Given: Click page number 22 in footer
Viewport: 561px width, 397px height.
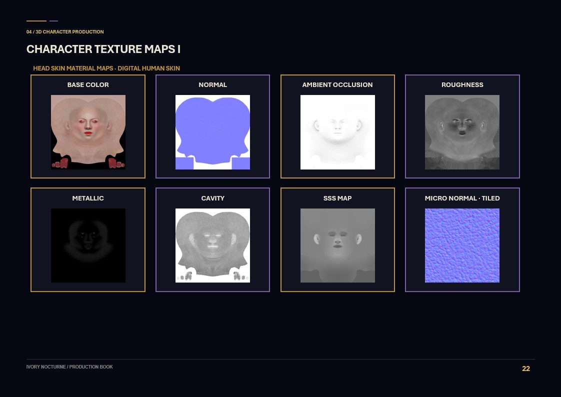Looking at the screenshot, I should 526,368.
